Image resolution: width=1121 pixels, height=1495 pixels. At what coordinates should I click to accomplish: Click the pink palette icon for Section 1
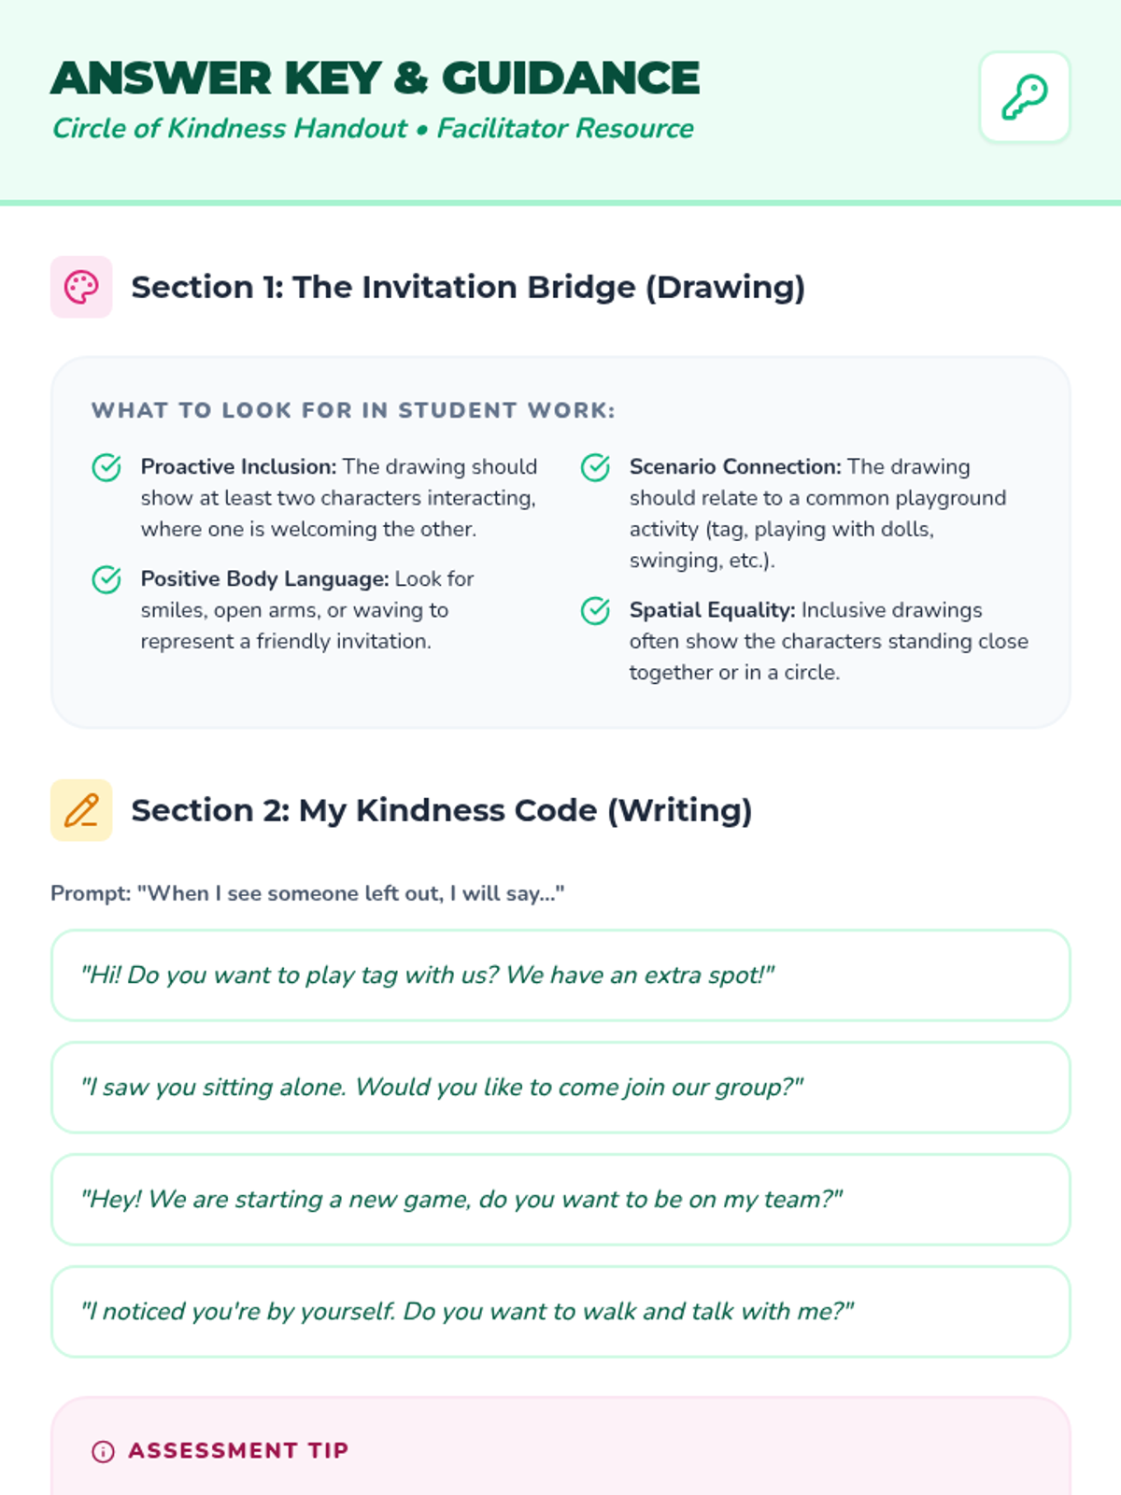81,287
